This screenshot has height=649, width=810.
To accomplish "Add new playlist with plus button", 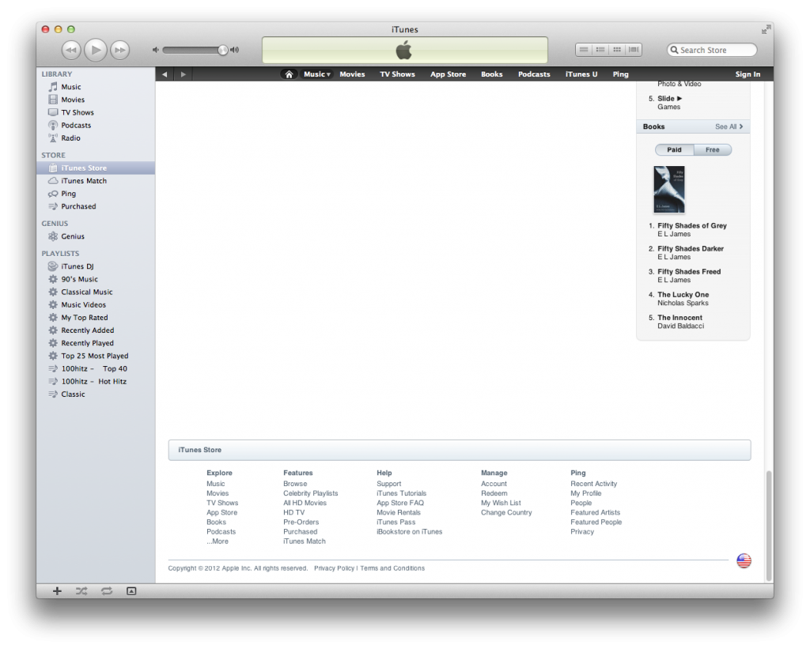I will (x=57, y=591).
